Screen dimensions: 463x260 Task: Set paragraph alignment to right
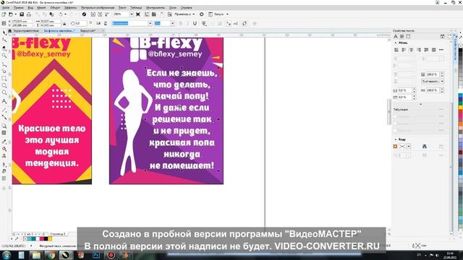click(419, 50)
